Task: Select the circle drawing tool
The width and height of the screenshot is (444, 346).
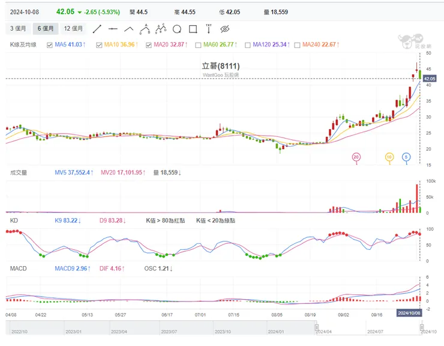Action: coord(177,29)
